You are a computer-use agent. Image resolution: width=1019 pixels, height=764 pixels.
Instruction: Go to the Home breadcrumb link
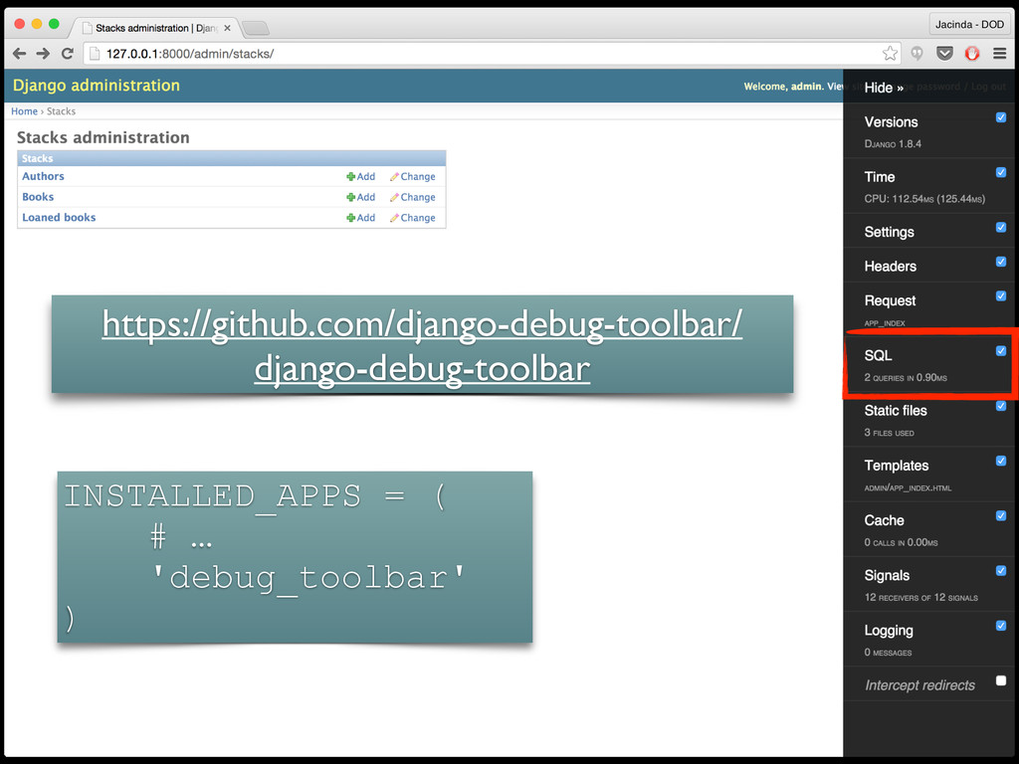24,111
